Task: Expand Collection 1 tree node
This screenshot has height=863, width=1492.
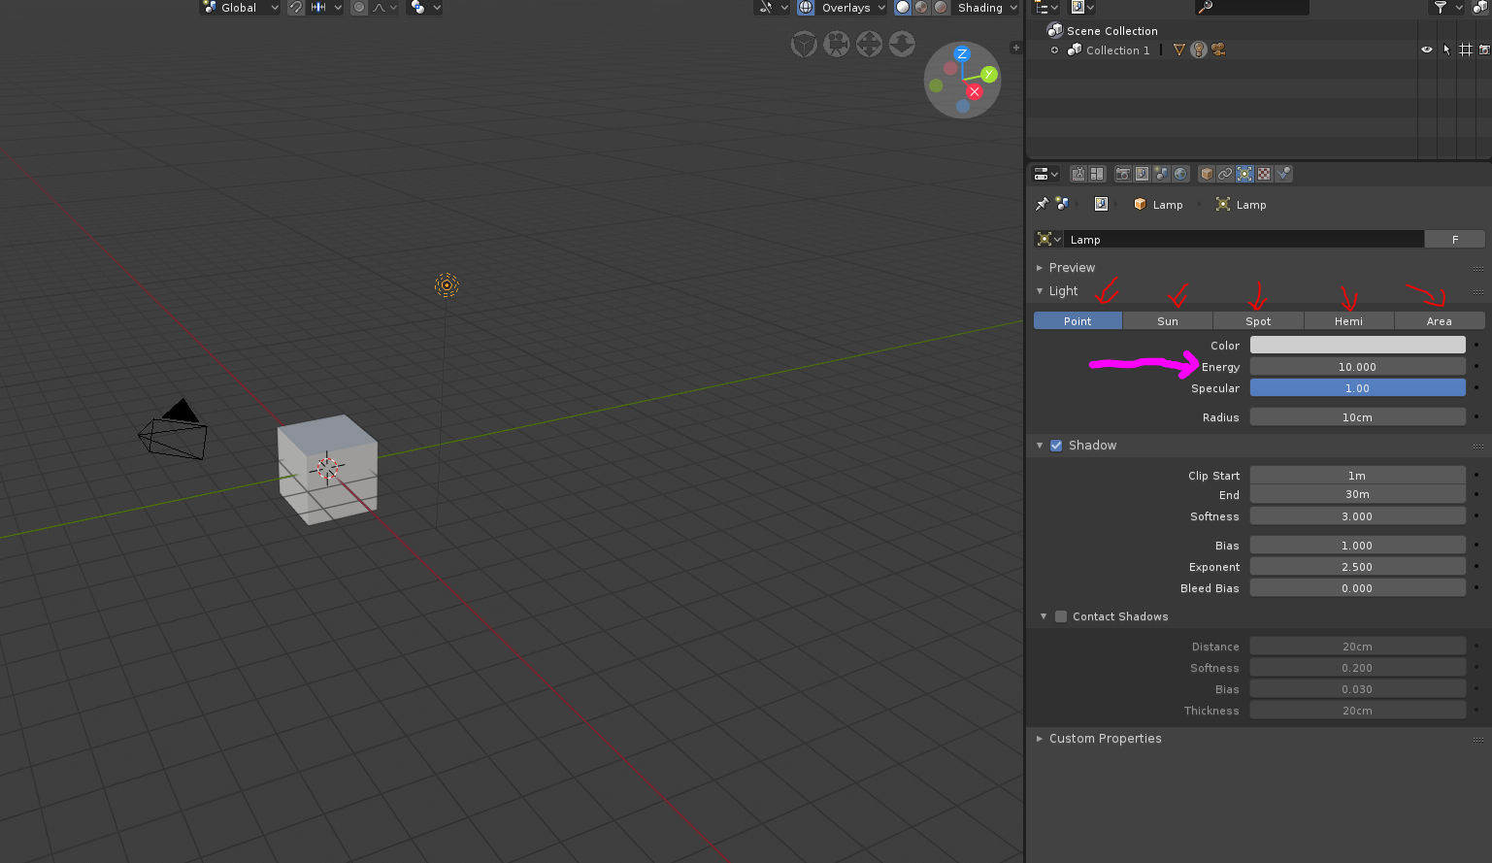Action: 1055,50
